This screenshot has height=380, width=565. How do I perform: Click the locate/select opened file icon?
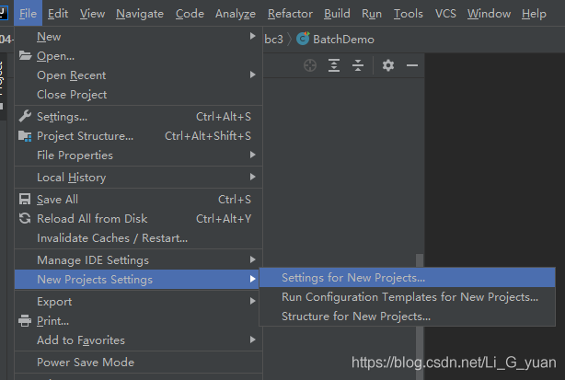[310, 65]
